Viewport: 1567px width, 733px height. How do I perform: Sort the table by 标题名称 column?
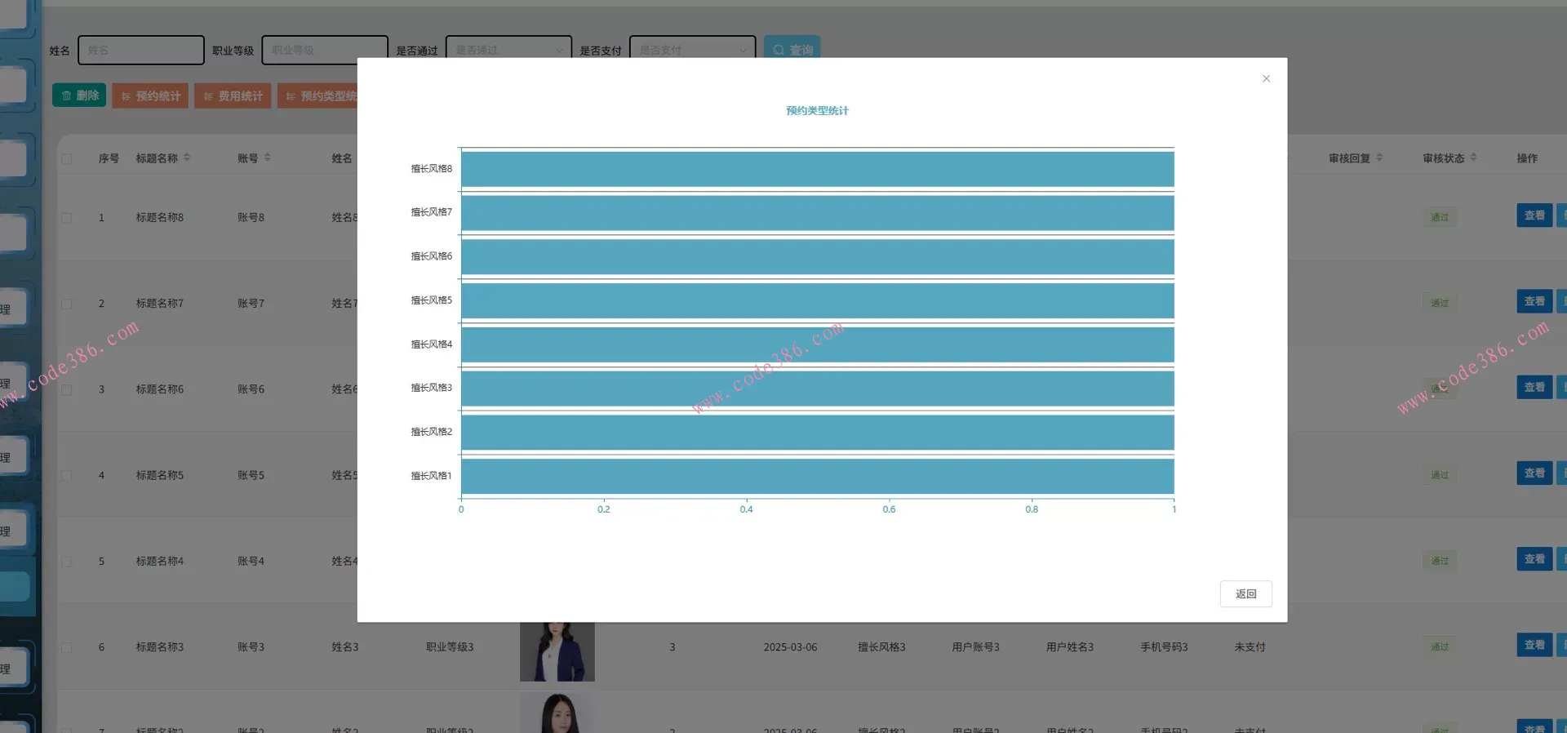(x=187, y=158)
